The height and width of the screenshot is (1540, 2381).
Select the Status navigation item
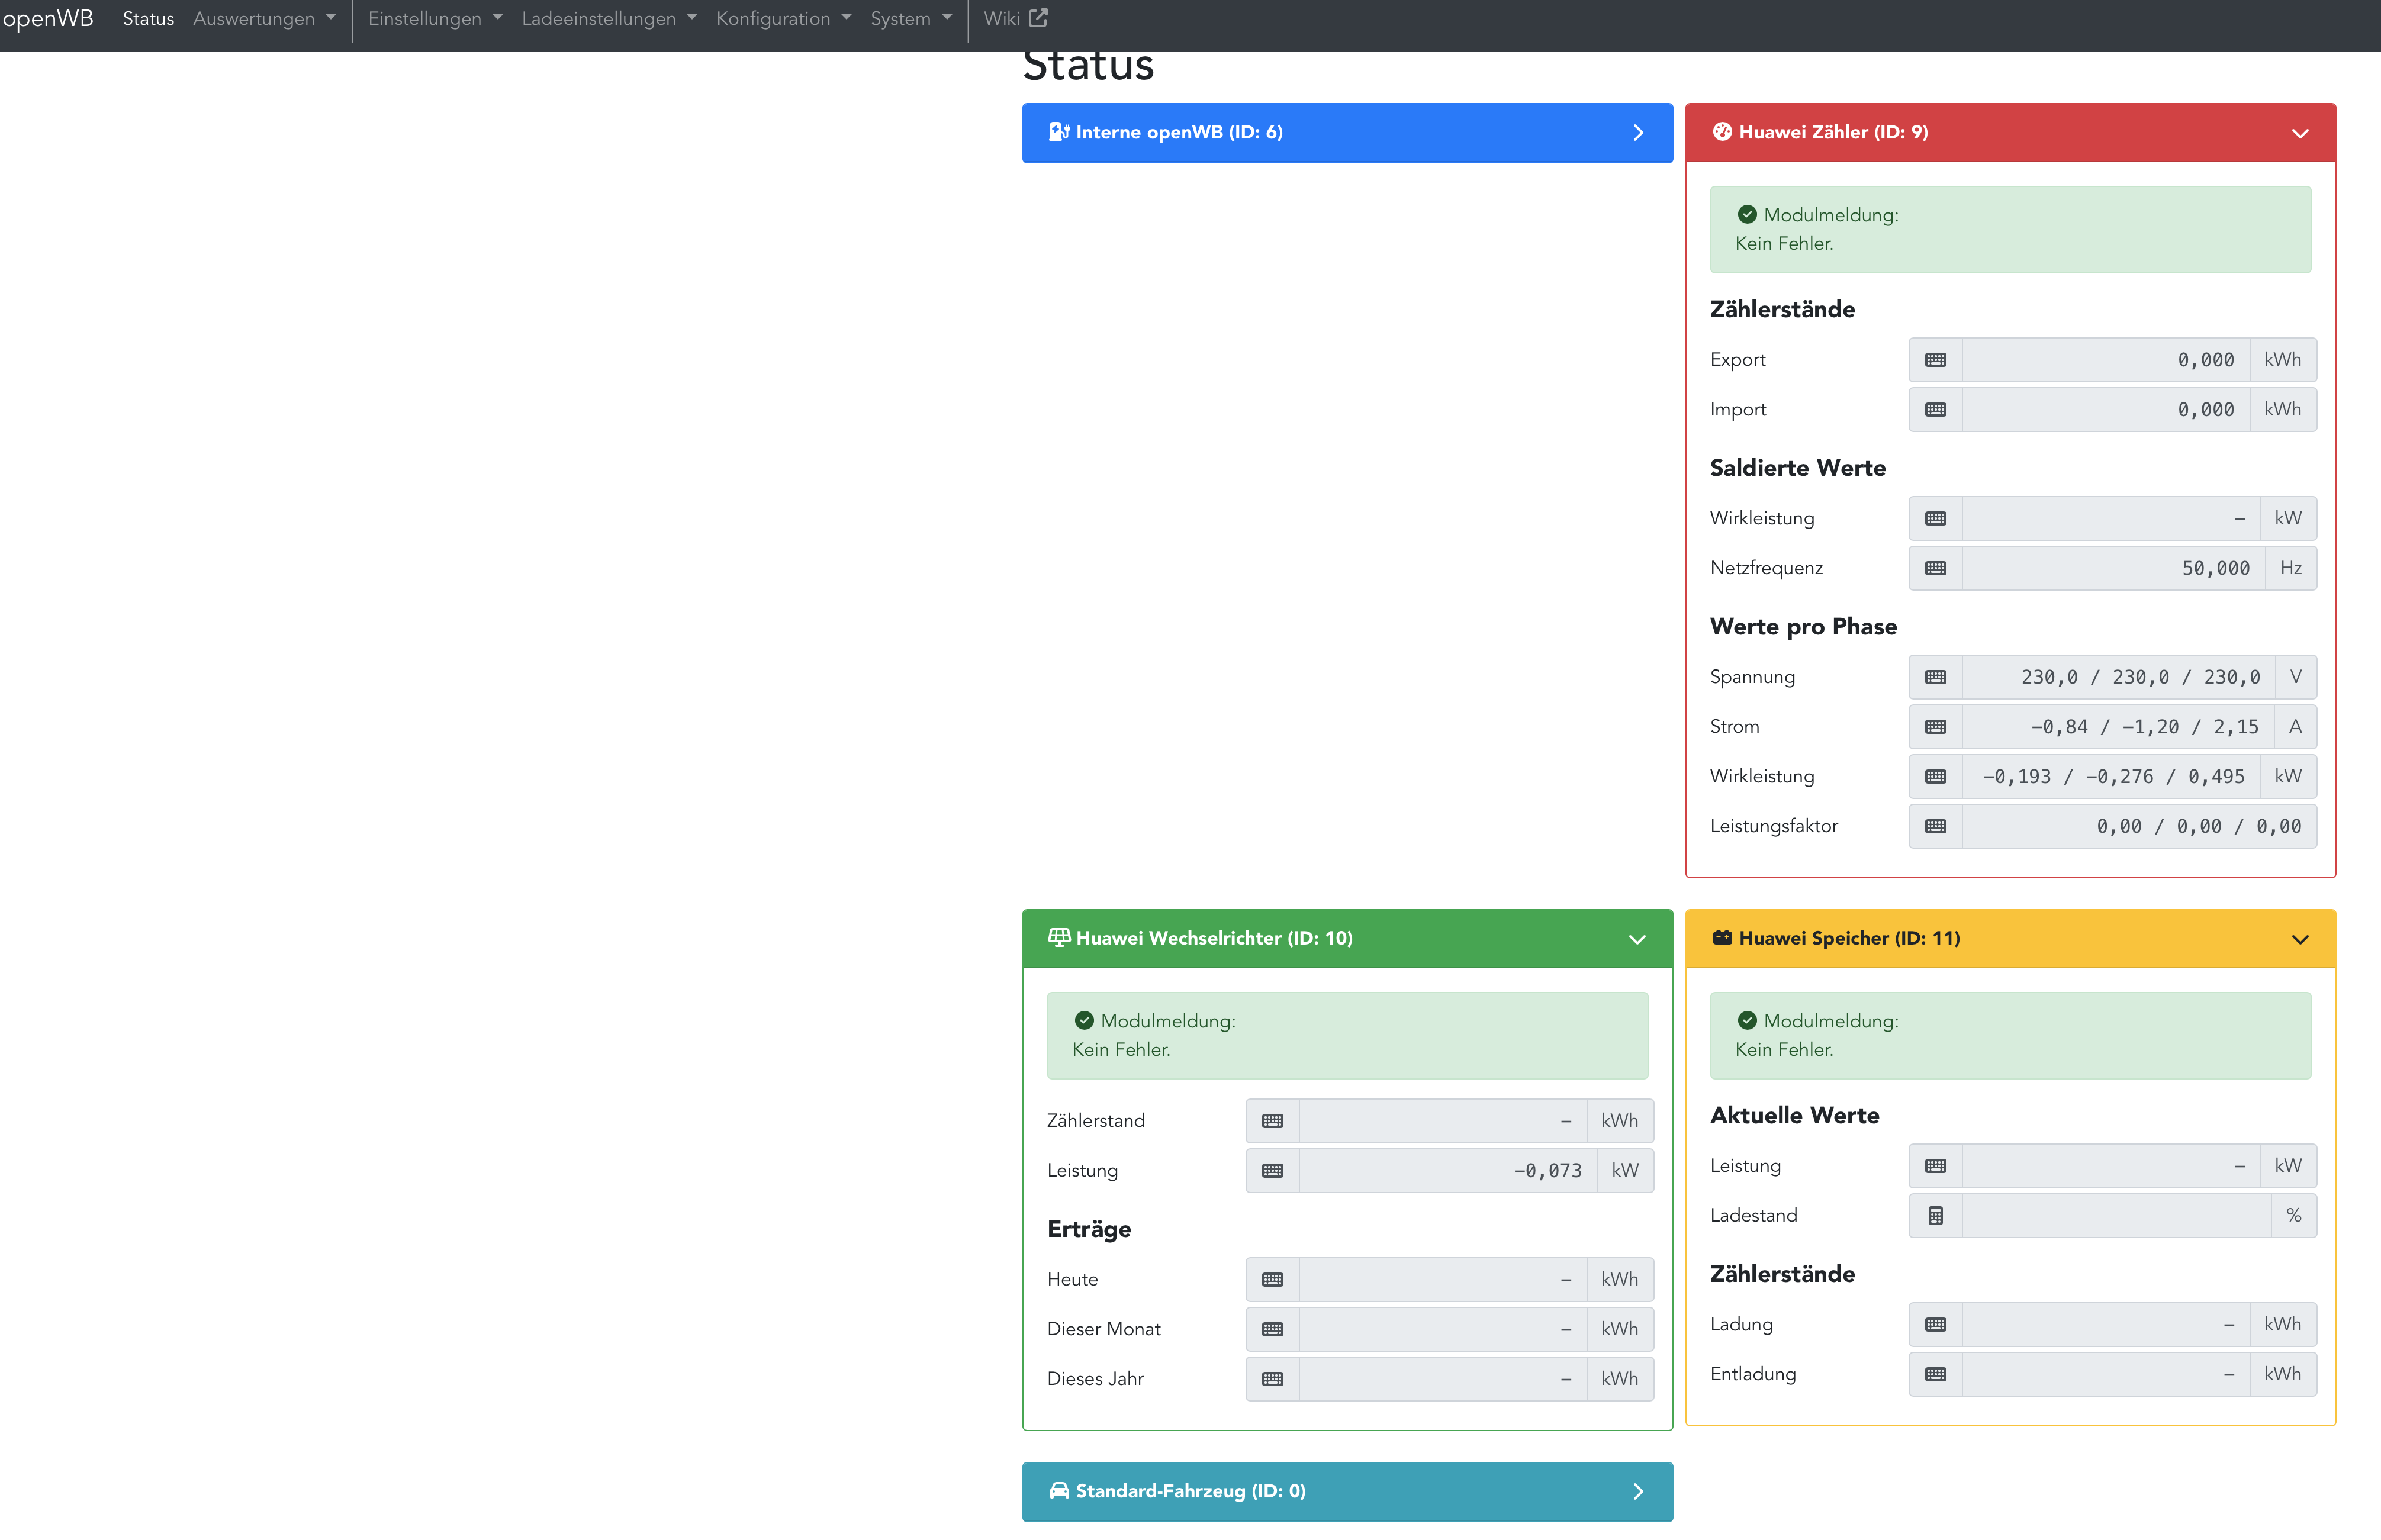[148, 18]
